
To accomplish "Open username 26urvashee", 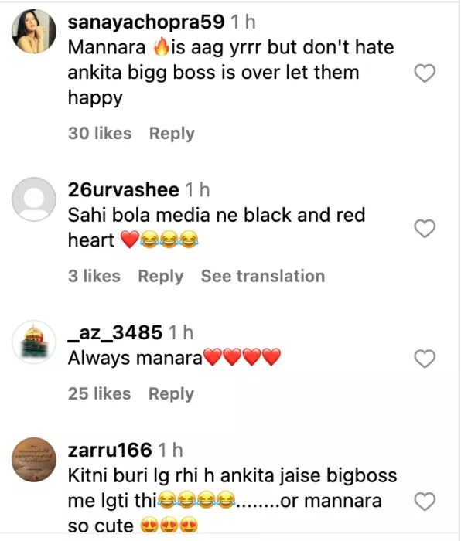I will click(x=123, y=190).
